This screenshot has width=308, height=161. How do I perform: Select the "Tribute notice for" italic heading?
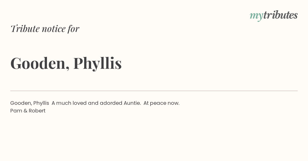(x=45, y=29)
